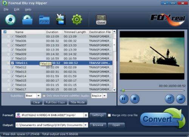Click the IFO/ISO folder icon

click(x=44, y=20)
